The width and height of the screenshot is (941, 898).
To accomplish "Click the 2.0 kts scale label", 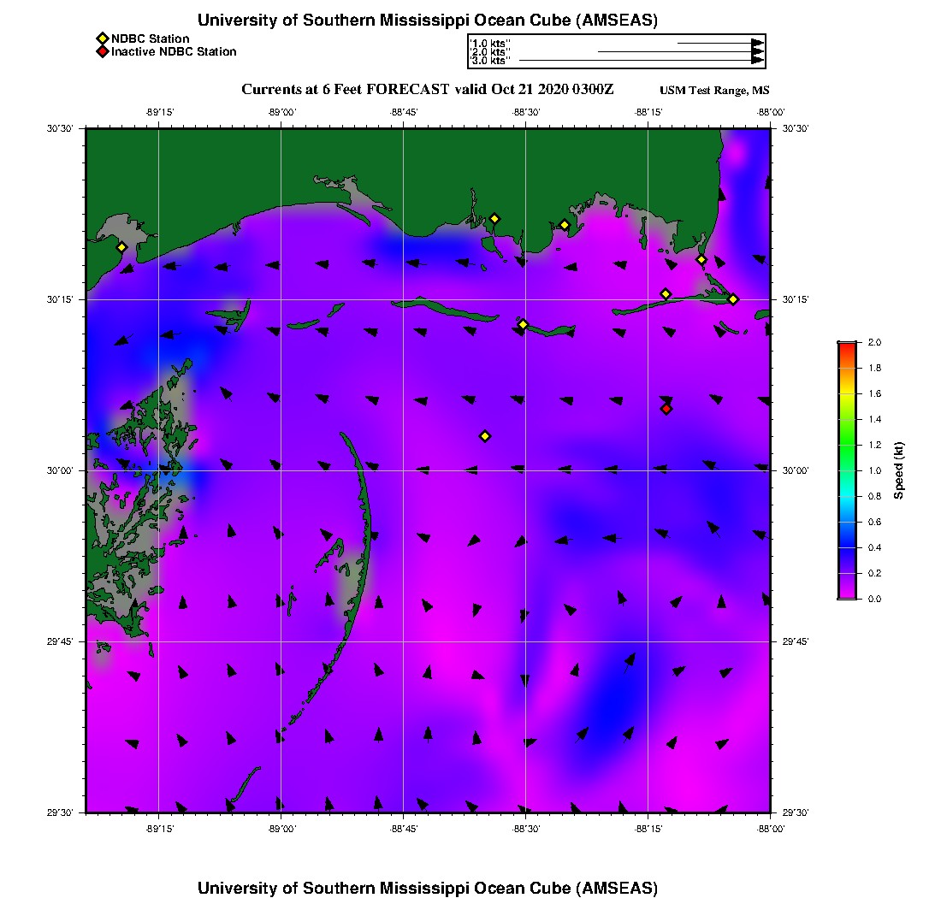I will point(490,52).
